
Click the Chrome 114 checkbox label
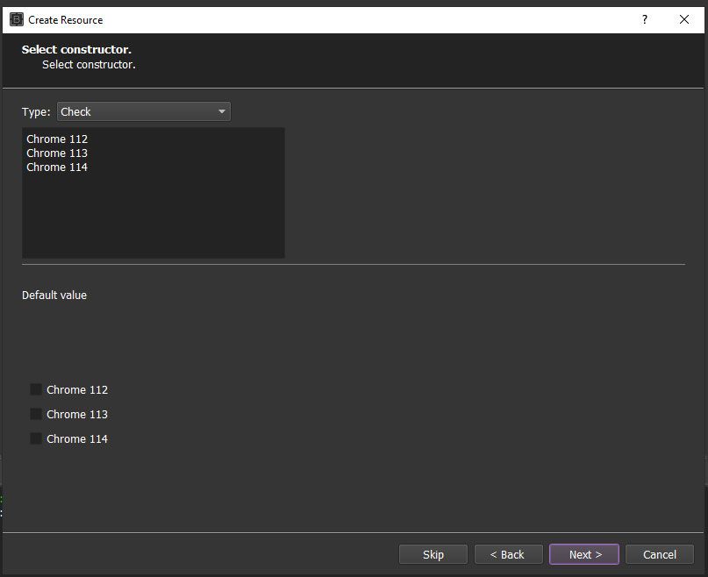(76, 438)
